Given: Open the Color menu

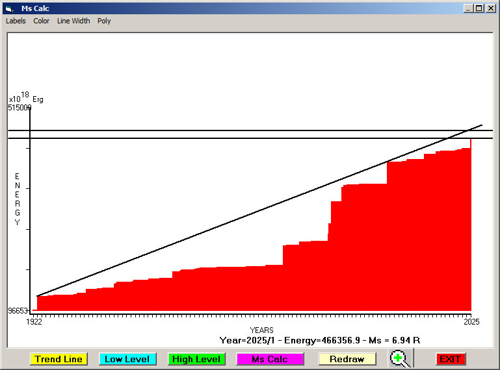Looking at the screenshot, I should pyautogui.click(x=42, y=21).
